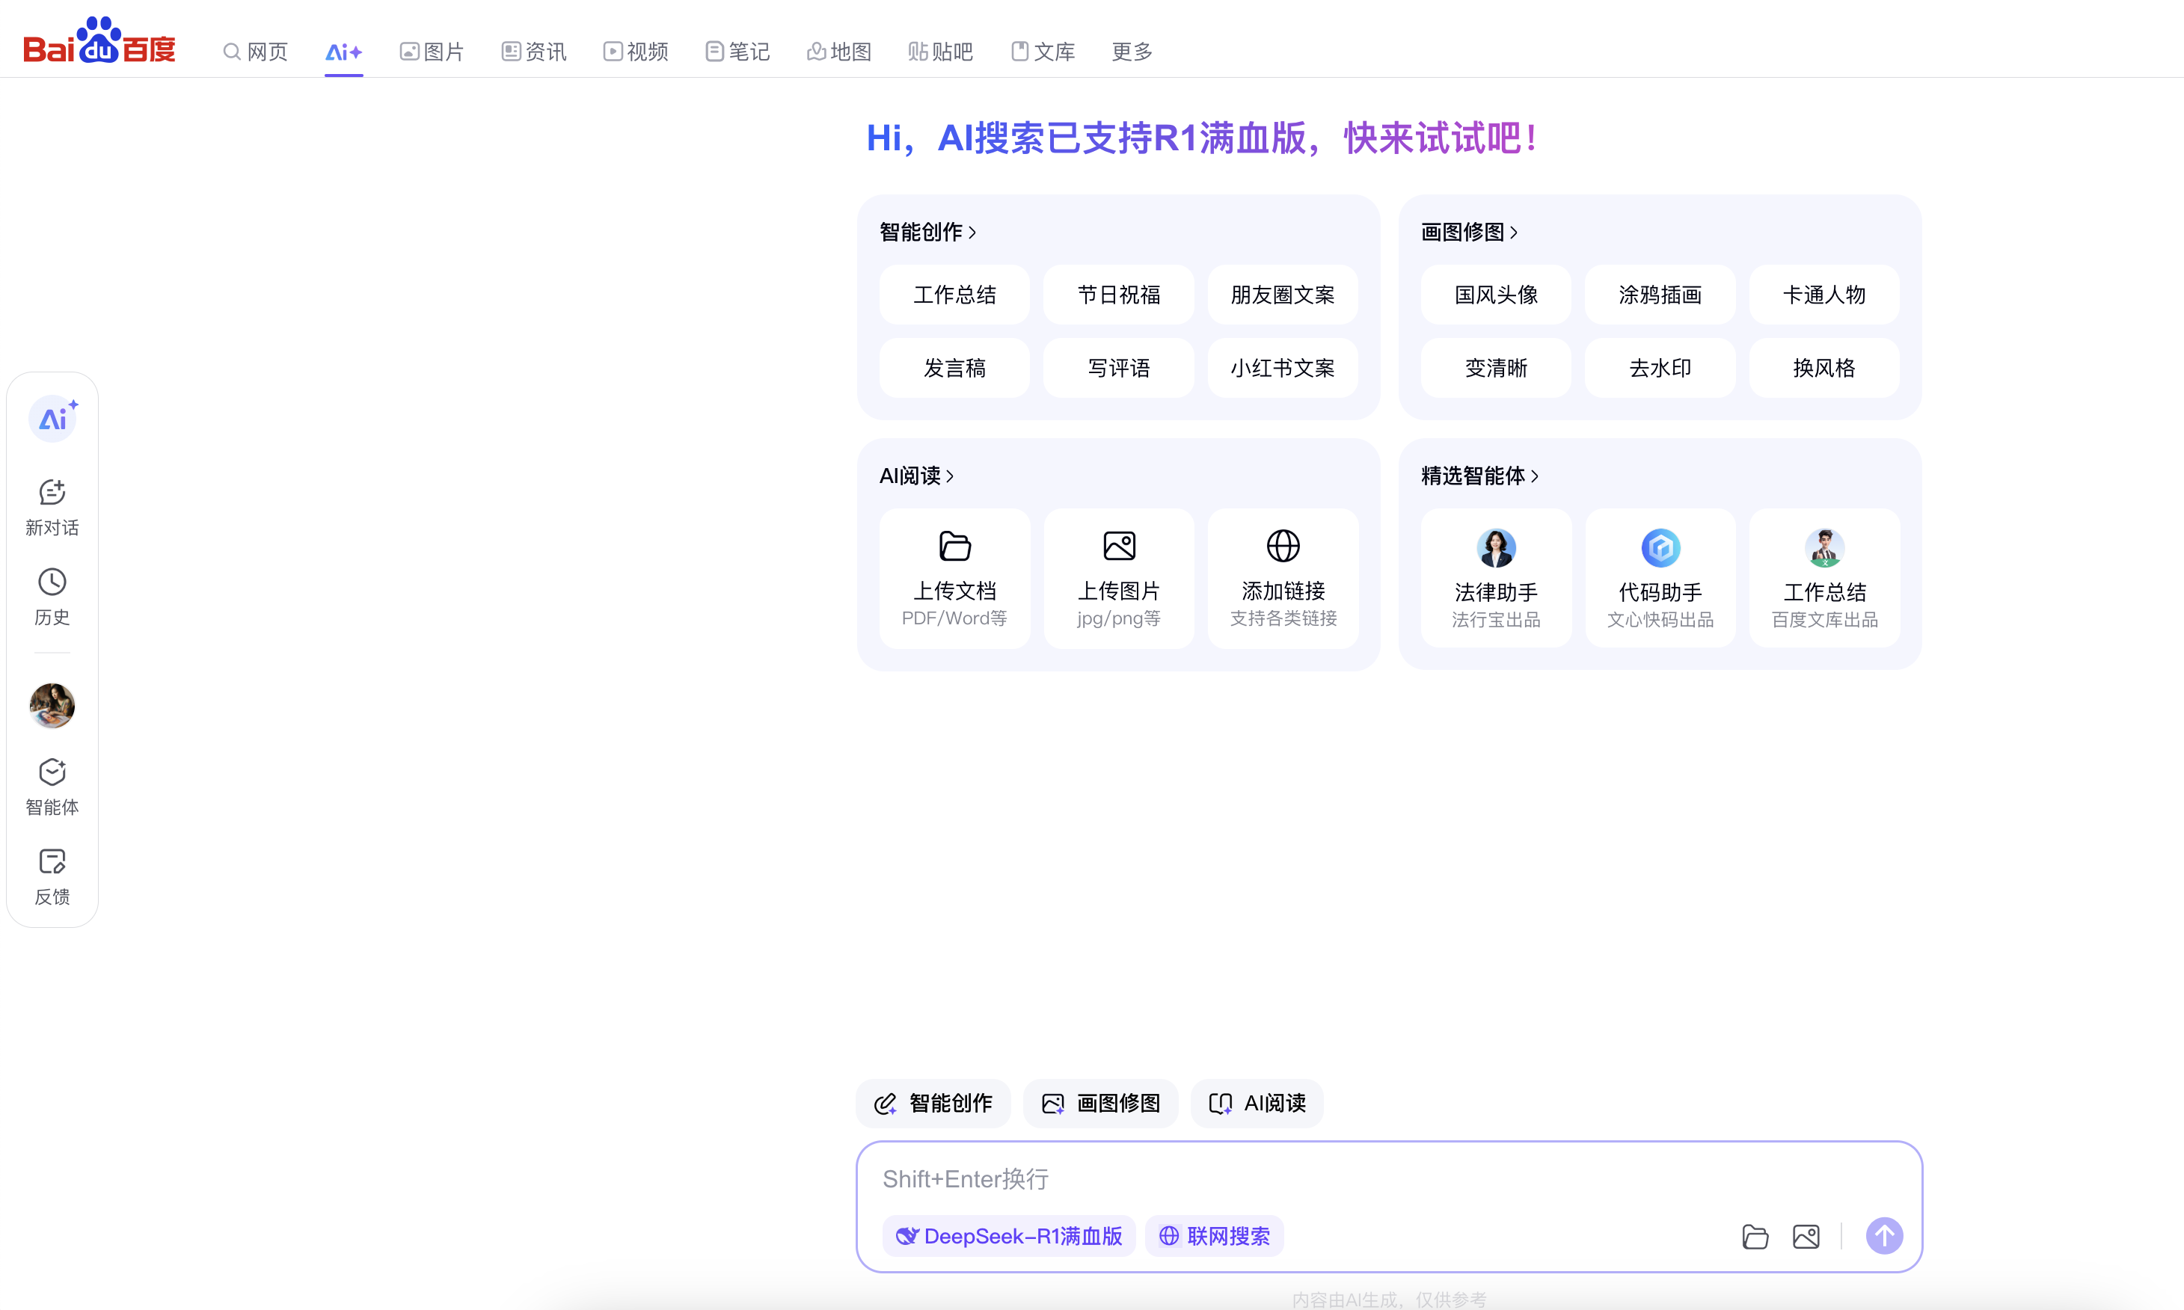Viewport: 2184px width, 1310px height.
Task: Click the sidebar Ai logo icon
Action: point(53,419)
